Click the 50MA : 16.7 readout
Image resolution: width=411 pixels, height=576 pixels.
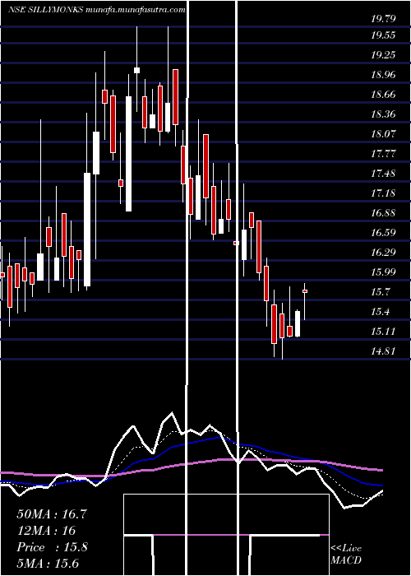coord(52,514)
